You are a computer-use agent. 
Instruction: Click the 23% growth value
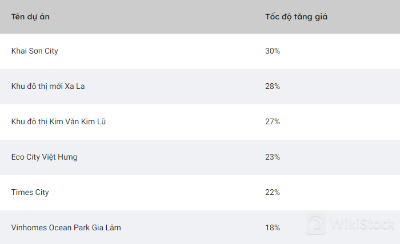tap(273, 157)
